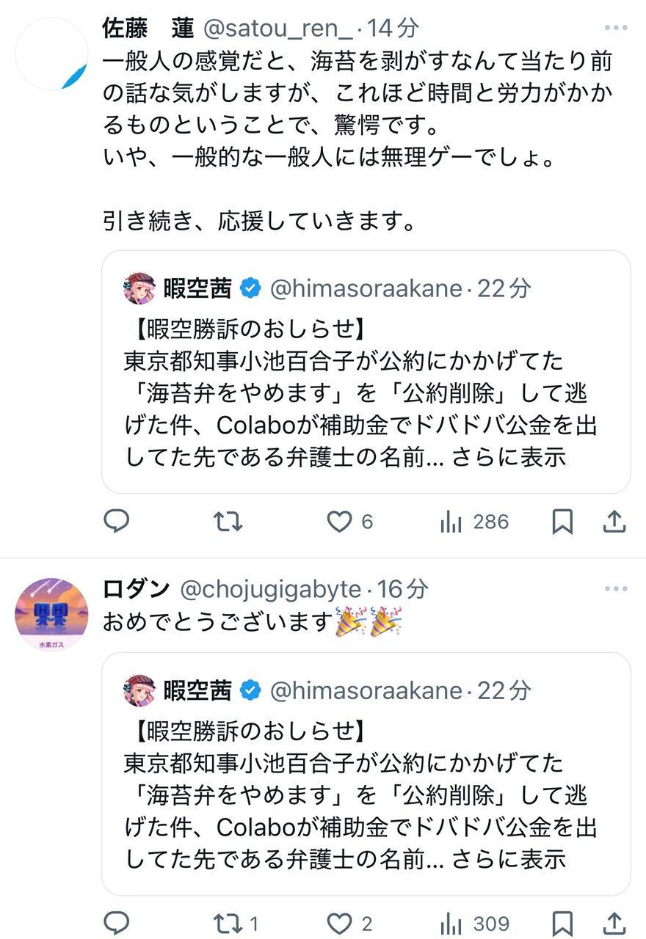The width and height of the screenshot is (646, 939).
Task: Like 佐藤 蓮's tweet with 6 likes
Action: tap(350, 522)
